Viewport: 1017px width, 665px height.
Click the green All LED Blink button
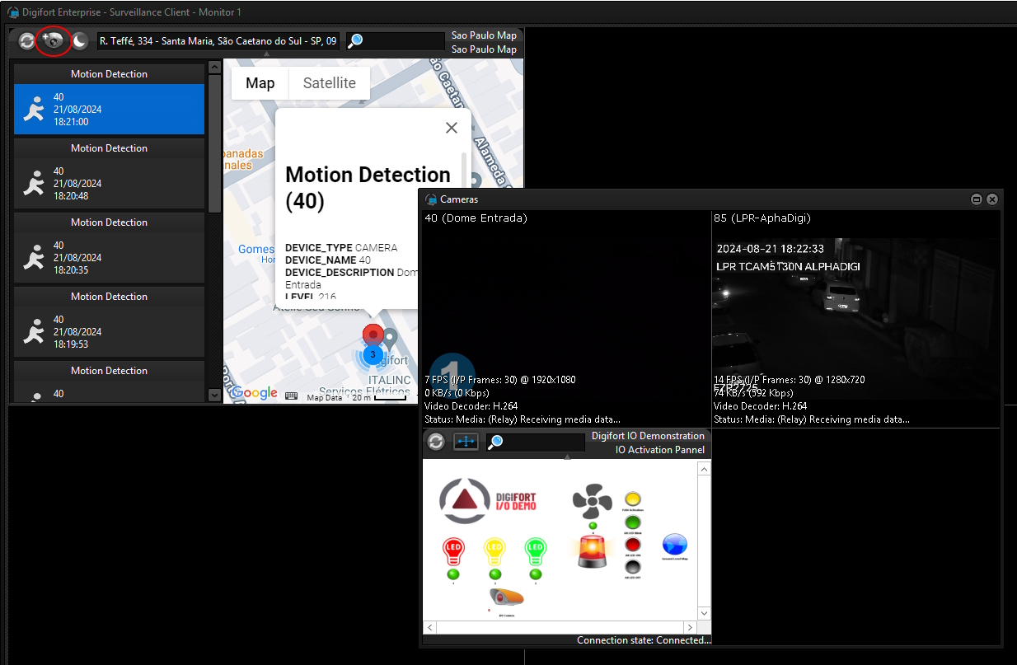pyautogui.click(x=633, y=522)
